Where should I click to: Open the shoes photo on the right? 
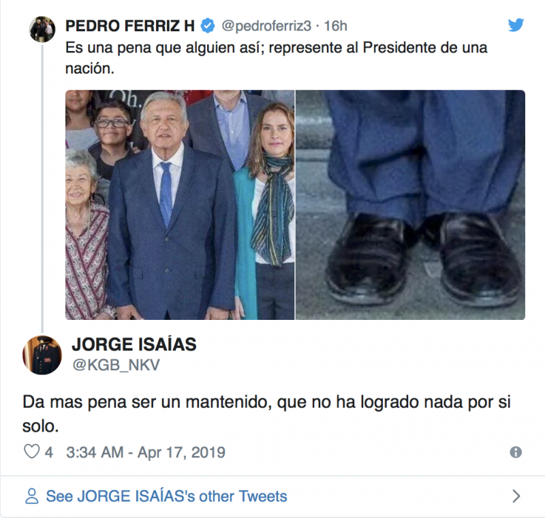click(x=410, y=205)
